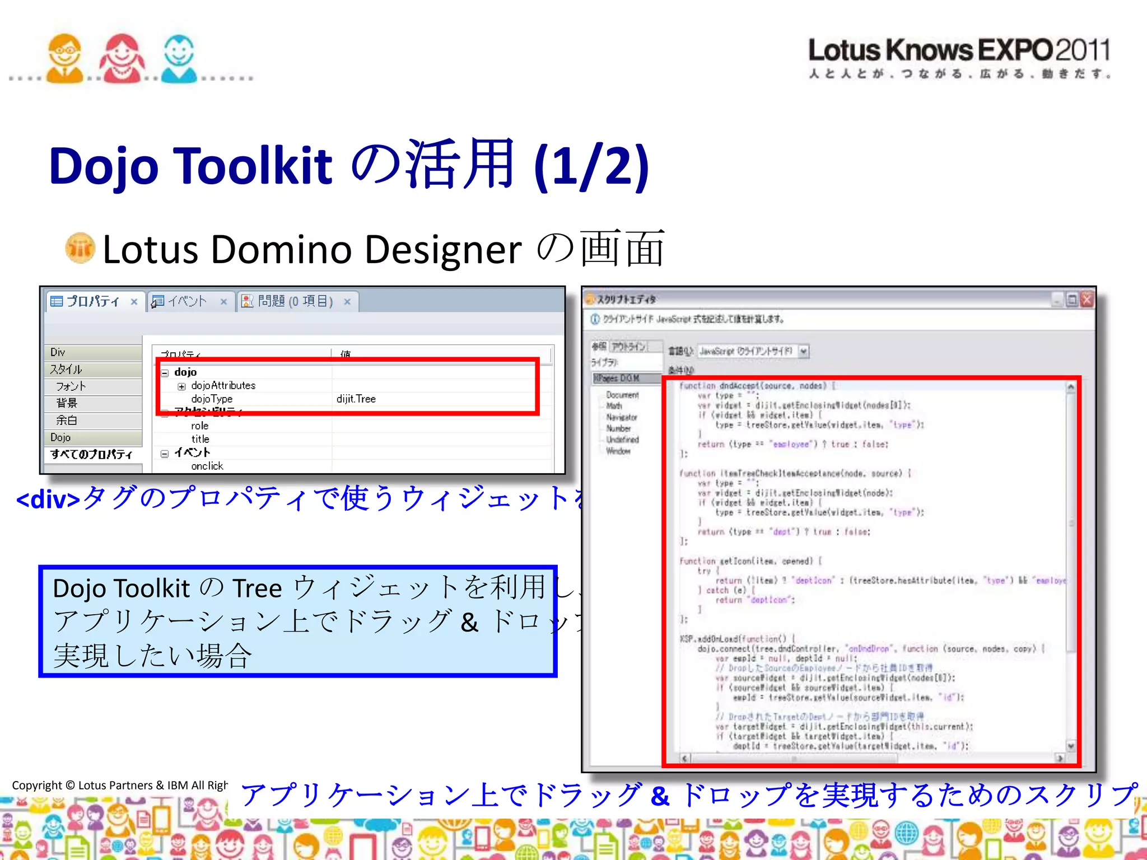Click the dojoAttributes property label

(x=223, y=386)
